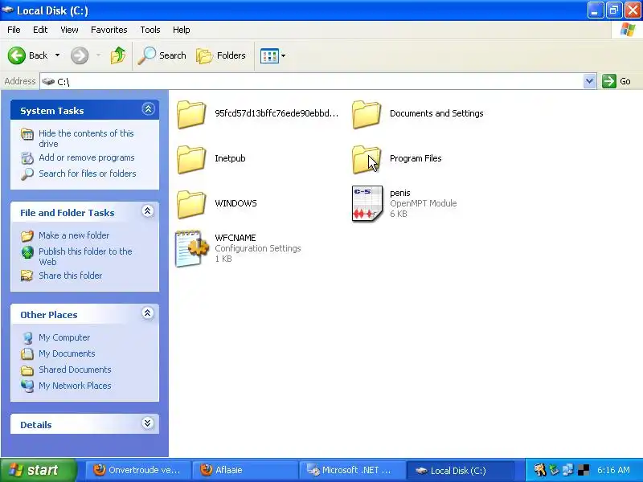The image size is (643, 482).
Task: Click the Share this folder hand icon
Action: pyautogui.click(x=27, y=276)
